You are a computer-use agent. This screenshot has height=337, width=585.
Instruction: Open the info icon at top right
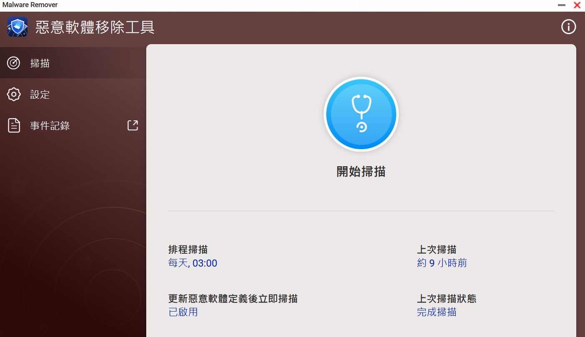click(x=568, y=27)
